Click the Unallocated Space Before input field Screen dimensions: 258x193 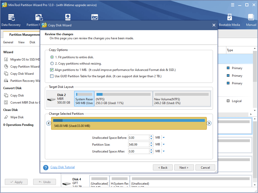click(139, 138)
